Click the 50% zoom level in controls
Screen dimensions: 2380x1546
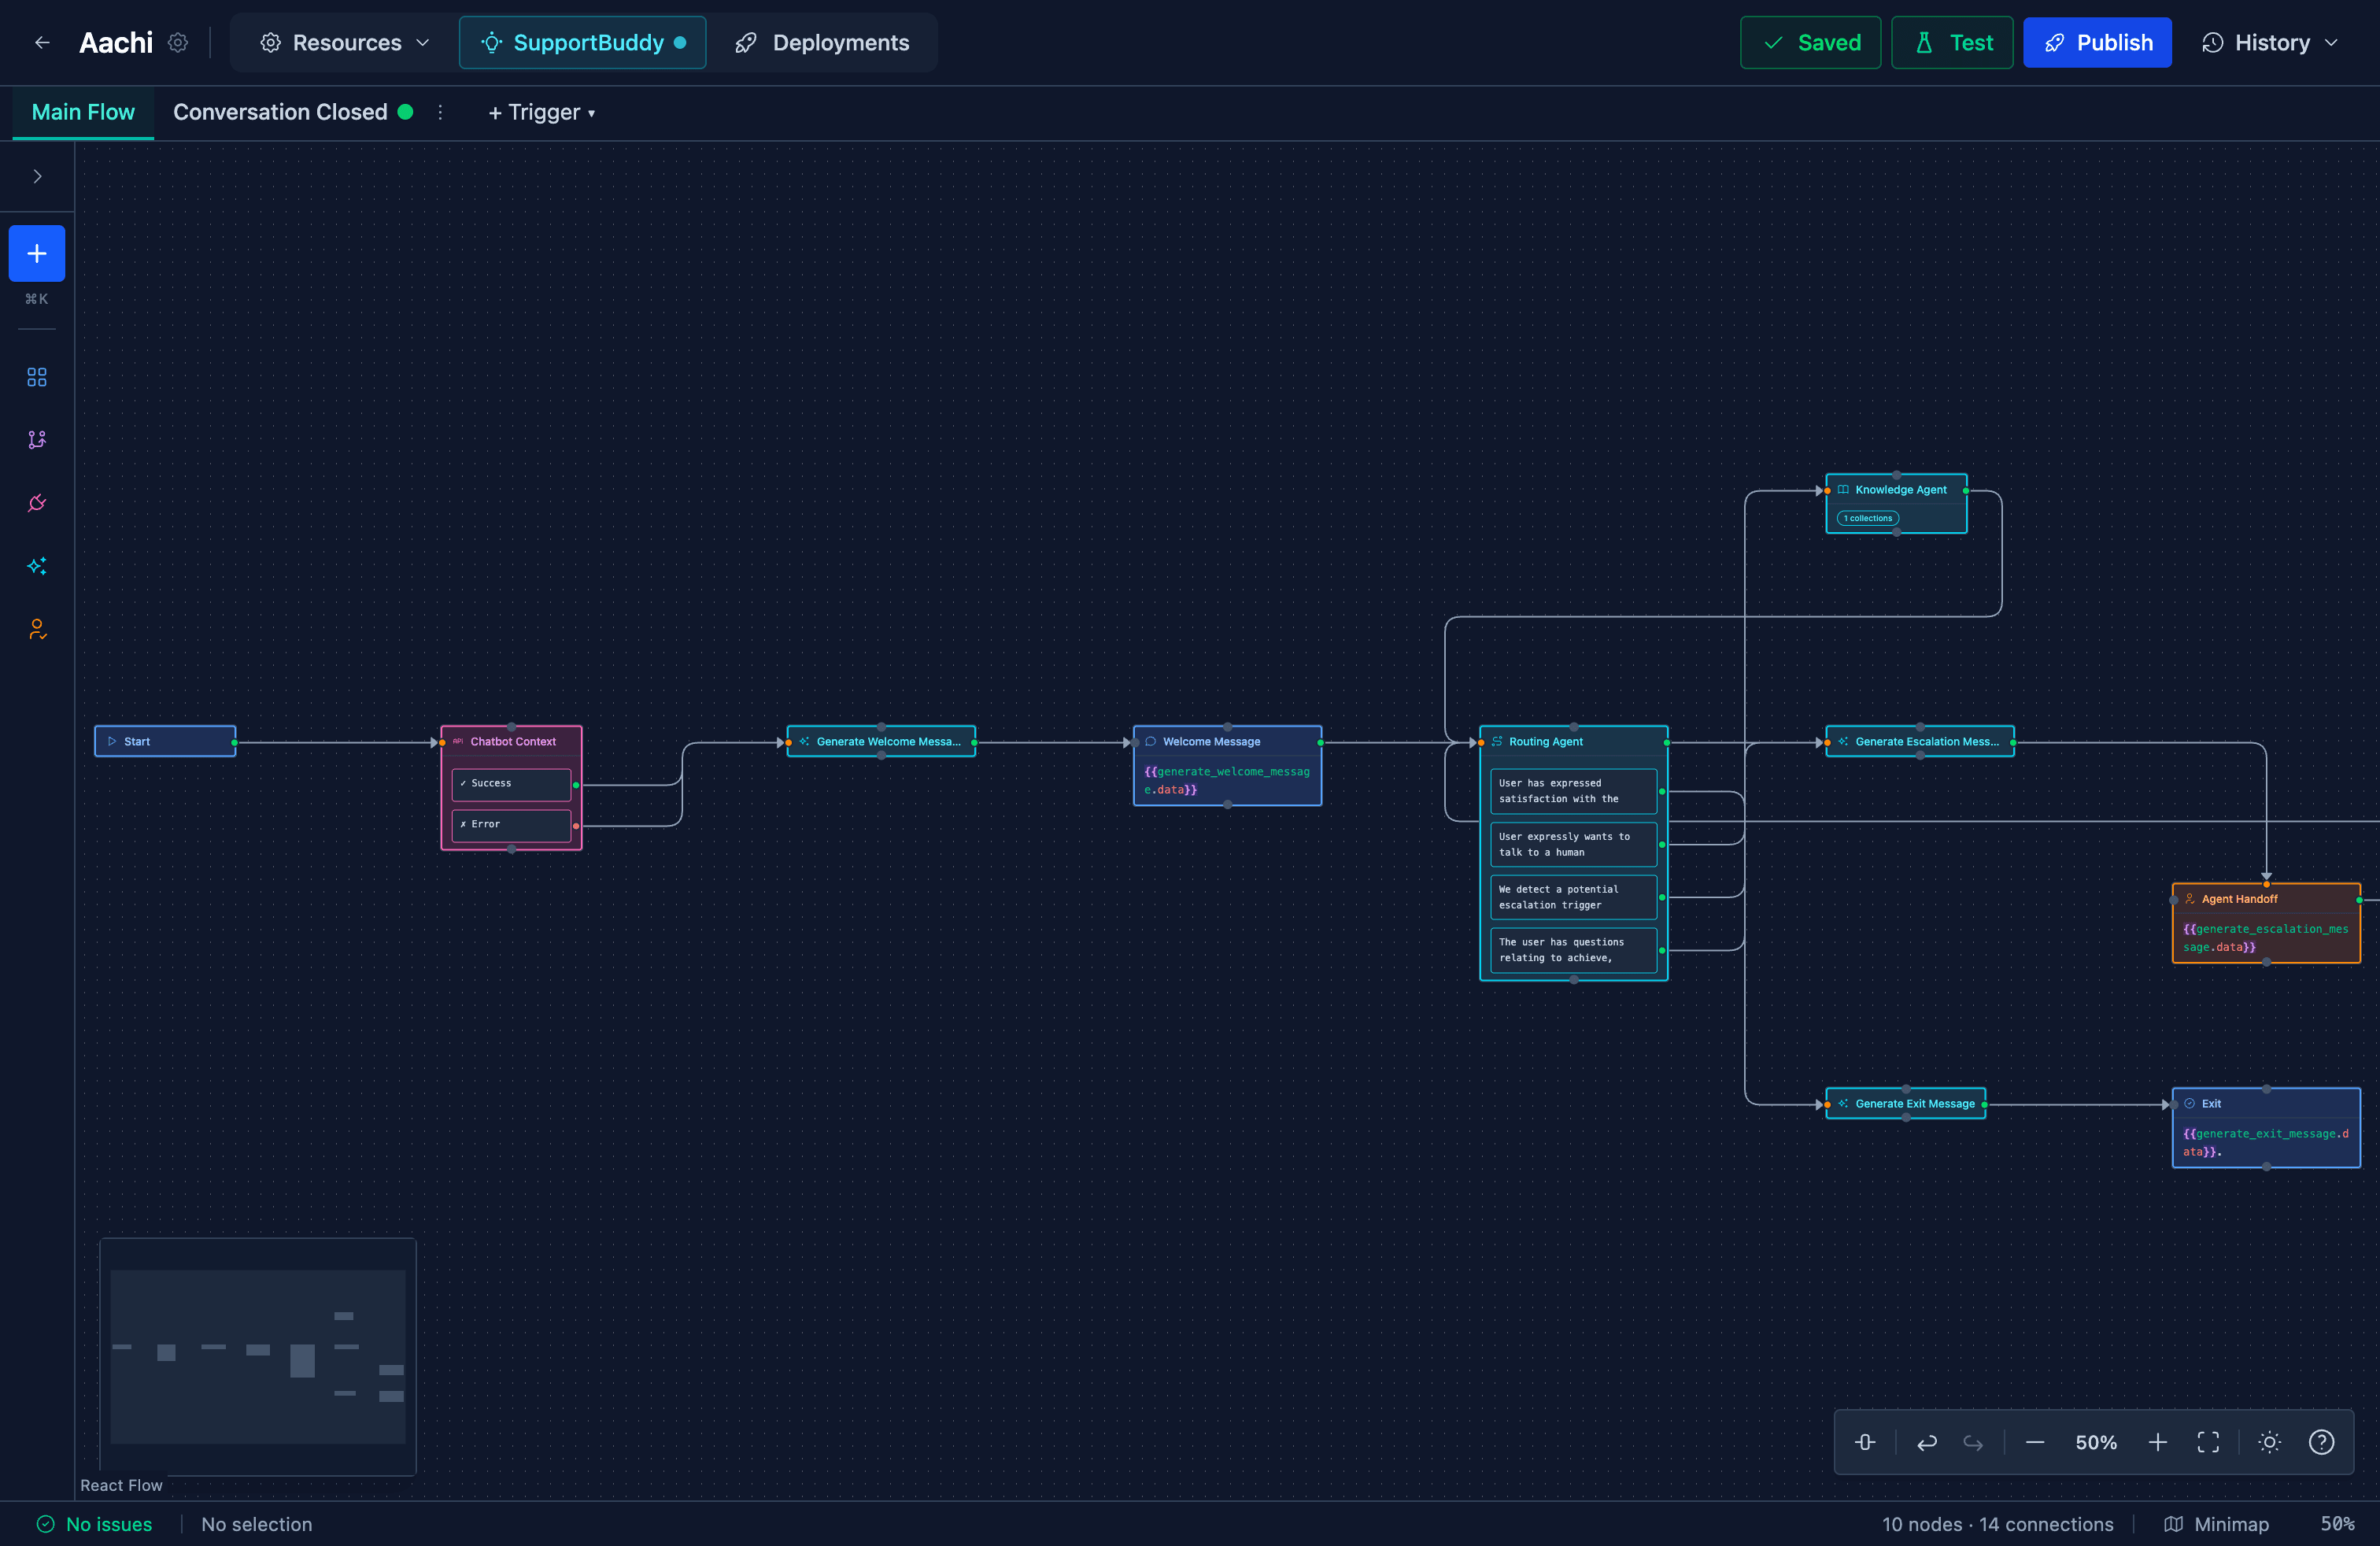pyautogui.click(x=2096, y=1442)
